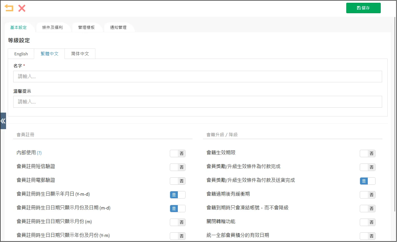Click the 名字 text input field
The image size is (397, 242).
point(197,77)
